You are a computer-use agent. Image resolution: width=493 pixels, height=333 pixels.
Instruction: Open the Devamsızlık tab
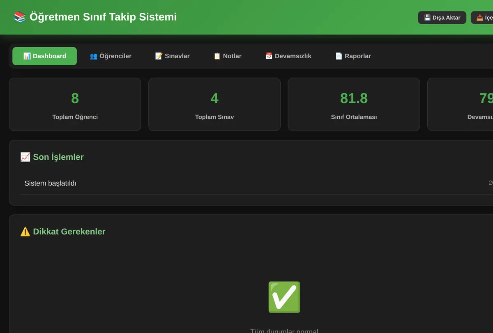coord(288,56)
